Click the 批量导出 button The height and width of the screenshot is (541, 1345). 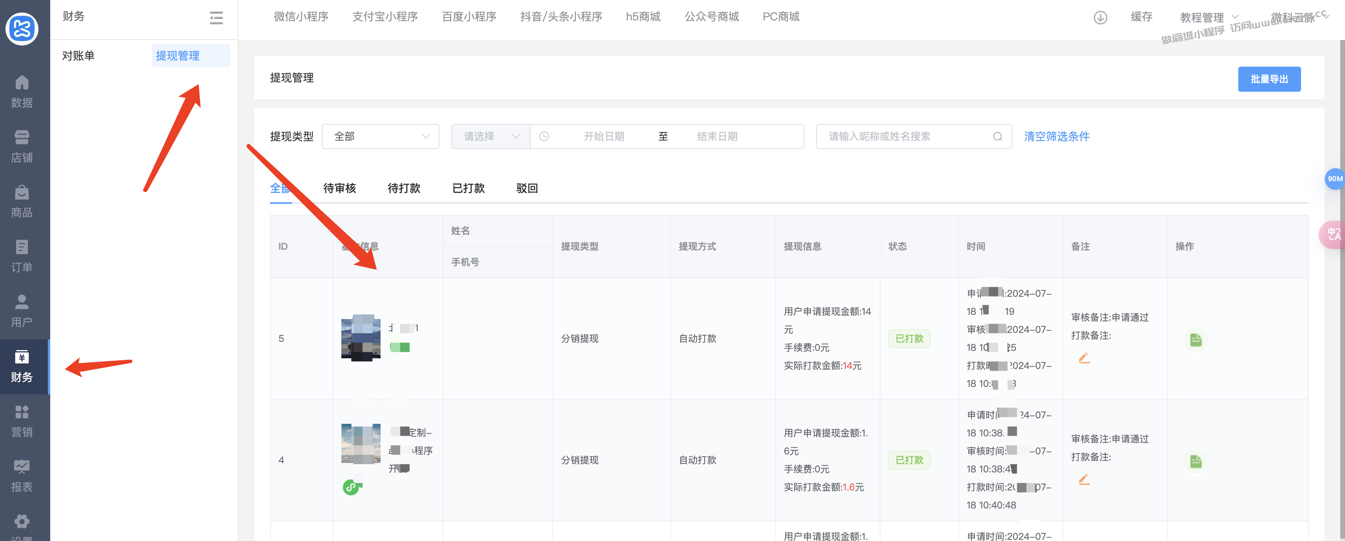point(1269,79)
